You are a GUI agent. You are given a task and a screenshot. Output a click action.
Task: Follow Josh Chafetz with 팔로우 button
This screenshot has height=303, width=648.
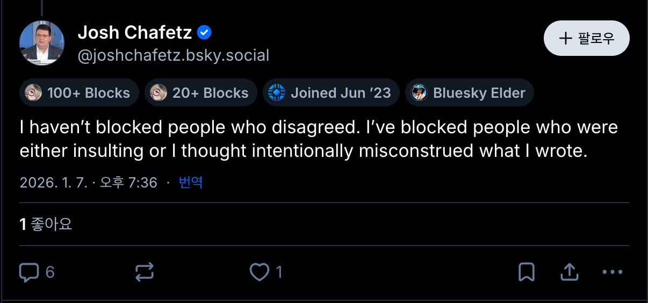[586, 38]
